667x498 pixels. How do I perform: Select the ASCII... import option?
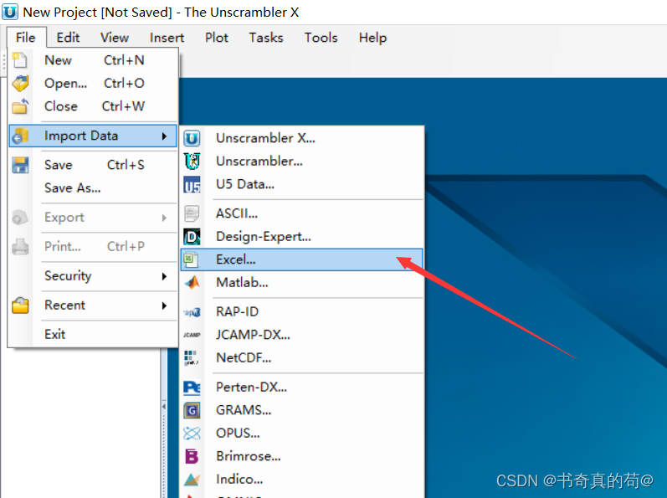coord(301,213)
